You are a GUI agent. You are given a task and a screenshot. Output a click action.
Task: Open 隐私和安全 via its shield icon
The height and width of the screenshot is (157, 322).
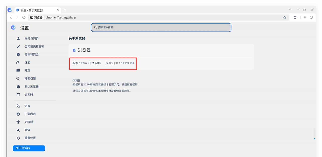click(x=18, y=54)
